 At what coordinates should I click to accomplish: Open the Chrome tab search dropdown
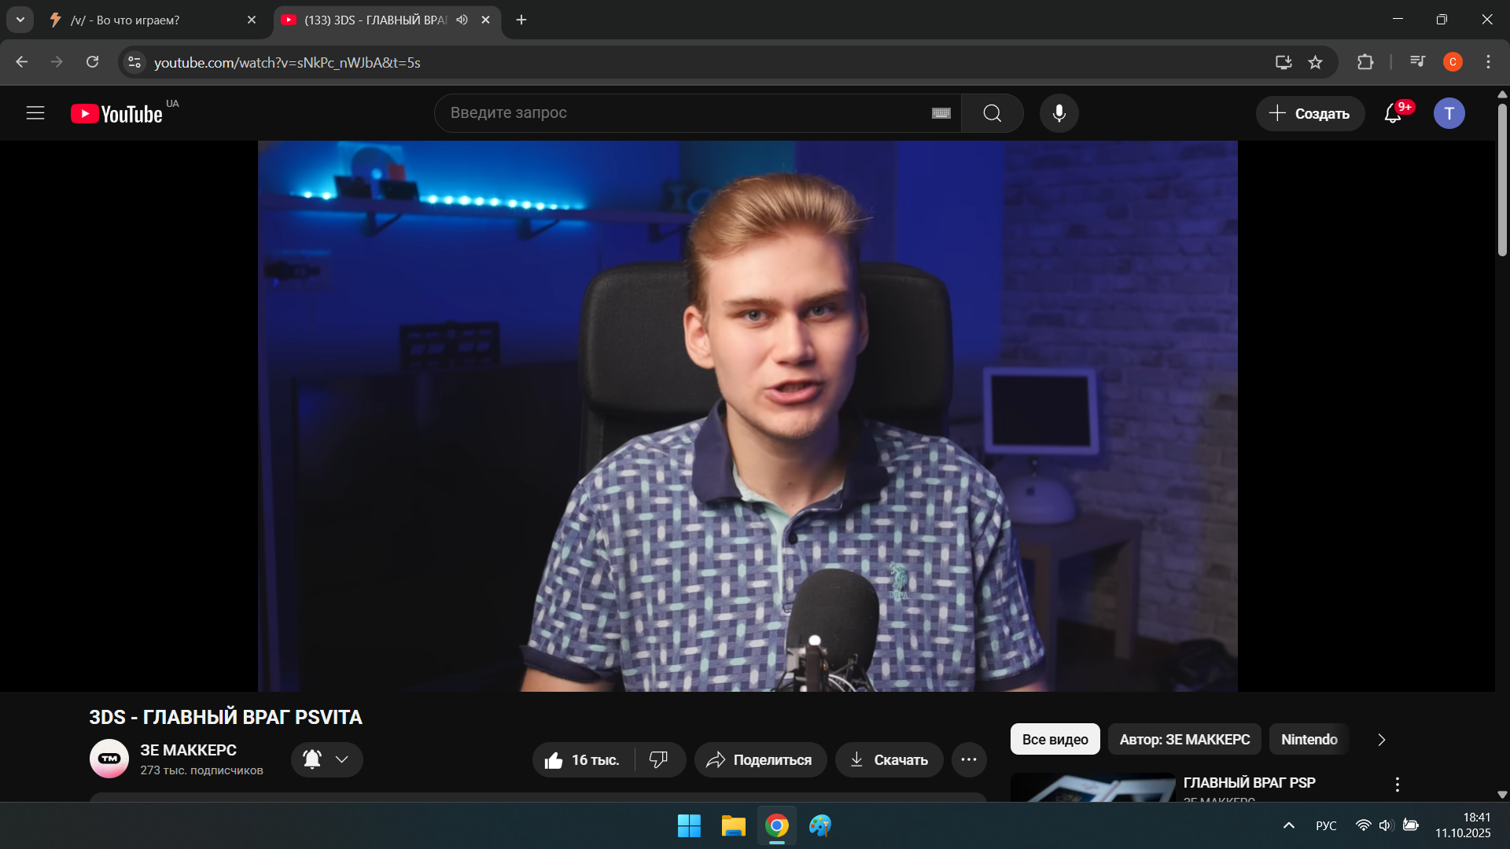click(x=20, y=20)
